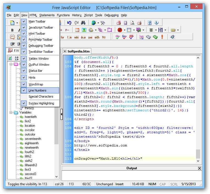Viewport: 210px width, 194px height.
Task: Click the print setup printer icon
Action: click(118, 23)
